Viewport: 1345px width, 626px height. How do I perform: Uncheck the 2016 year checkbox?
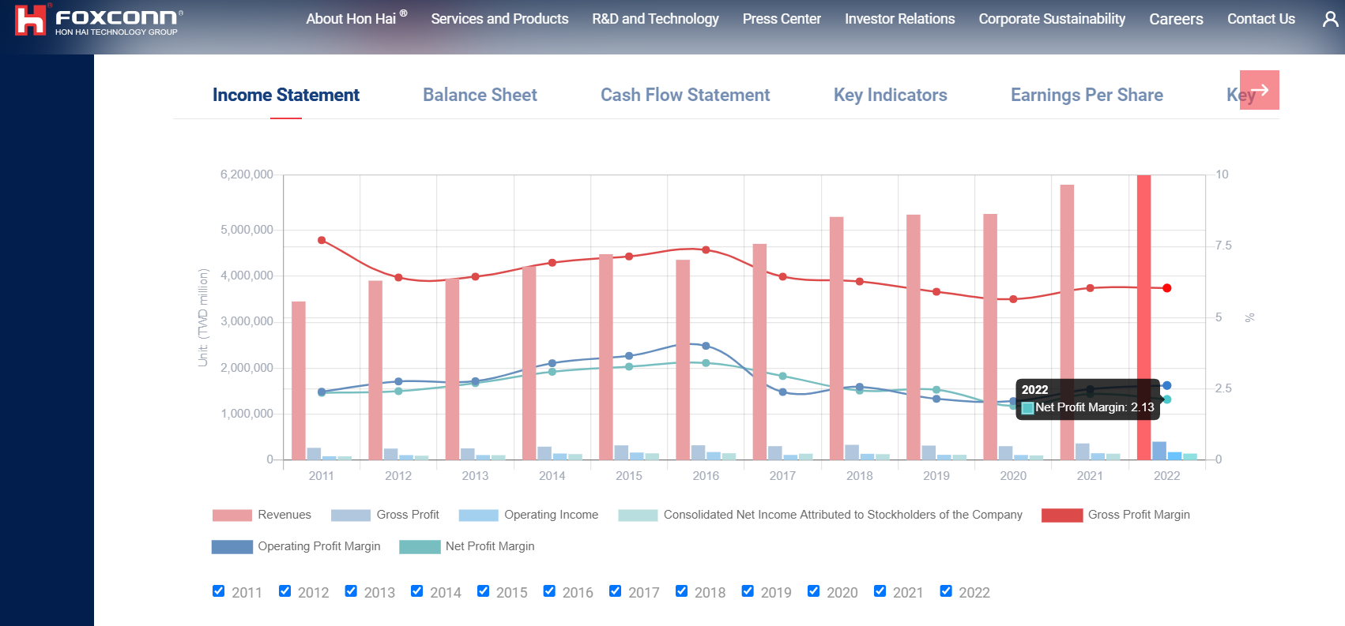click(549, 591)
